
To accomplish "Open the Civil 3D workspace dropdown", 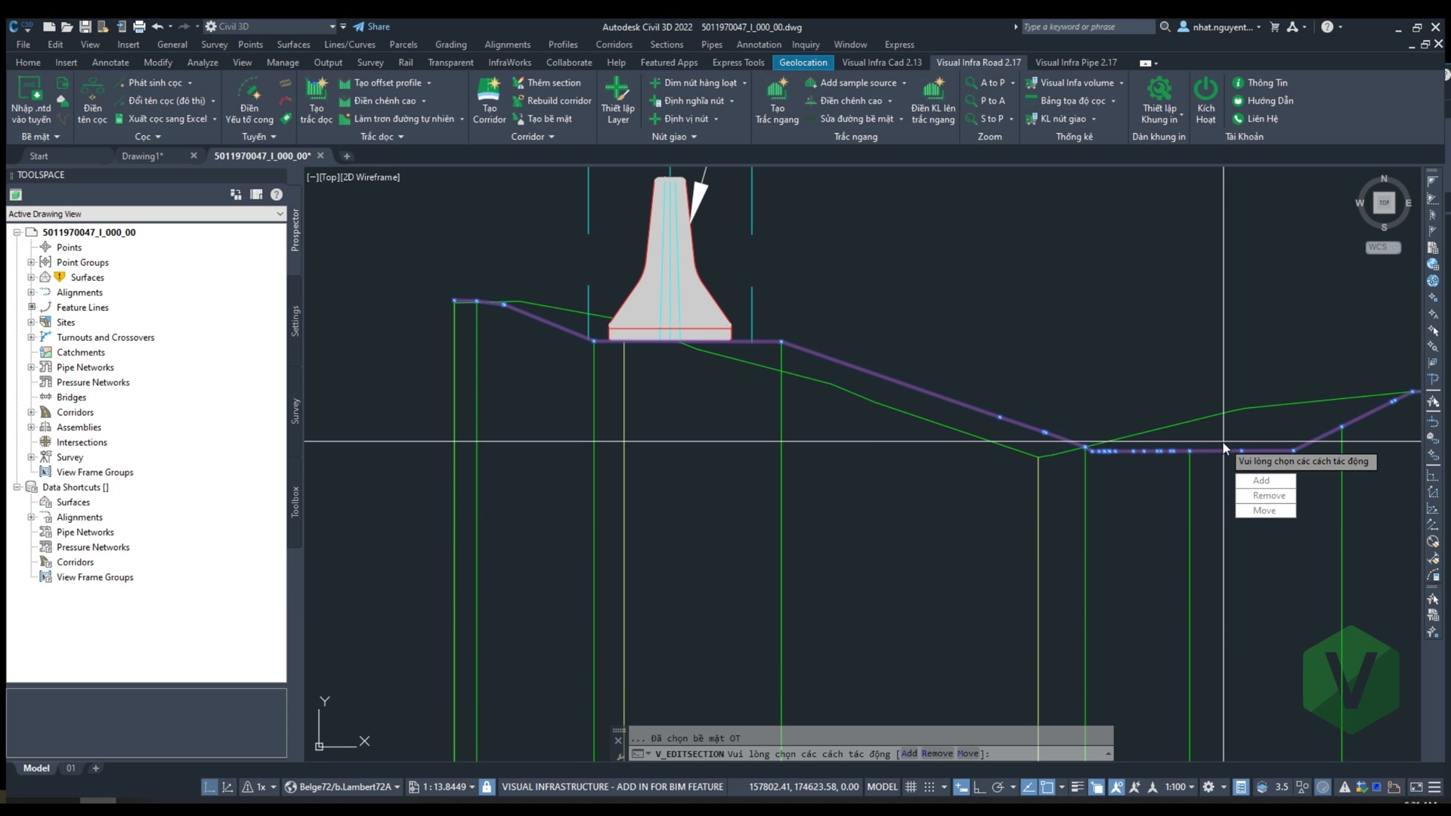I will 271,26.
